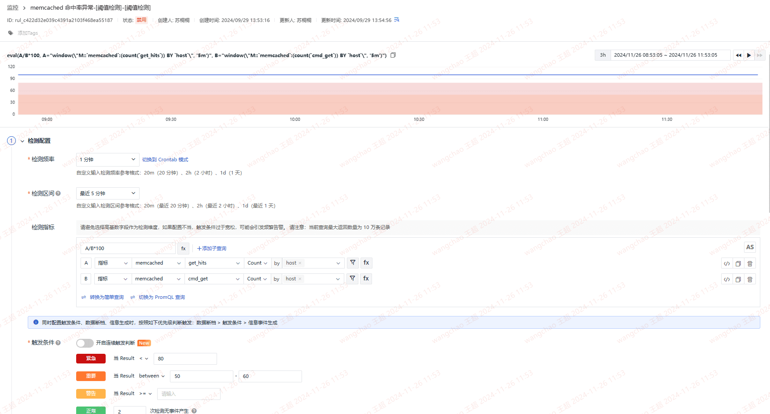Open the 指标 type dropdown for query B
The width and height of the screenshot is (770, 414).
[x=113, y=279]
